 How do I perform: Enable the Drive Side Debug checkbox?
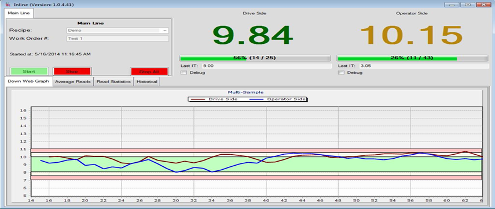pyautogui.click(x=184, y=73)
